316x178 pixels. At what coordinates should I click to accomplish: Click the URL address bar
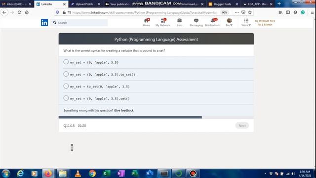144,12
